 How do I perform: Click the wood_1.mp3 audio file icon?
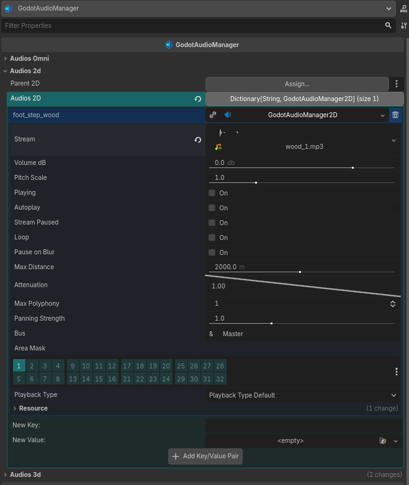(x=218, y=147)
